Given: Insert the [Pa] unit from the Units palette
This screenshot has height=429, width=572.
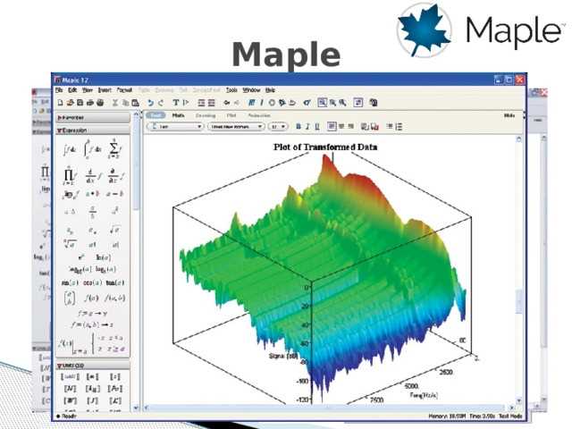Looking at the screenshot, I should pos(115,389).
